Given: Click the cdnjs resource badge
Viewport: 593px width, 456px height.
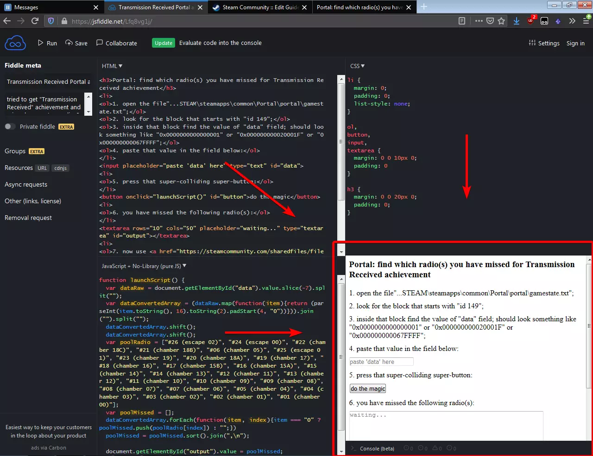Looking at the screenshot, I should [x=60, y=168].
